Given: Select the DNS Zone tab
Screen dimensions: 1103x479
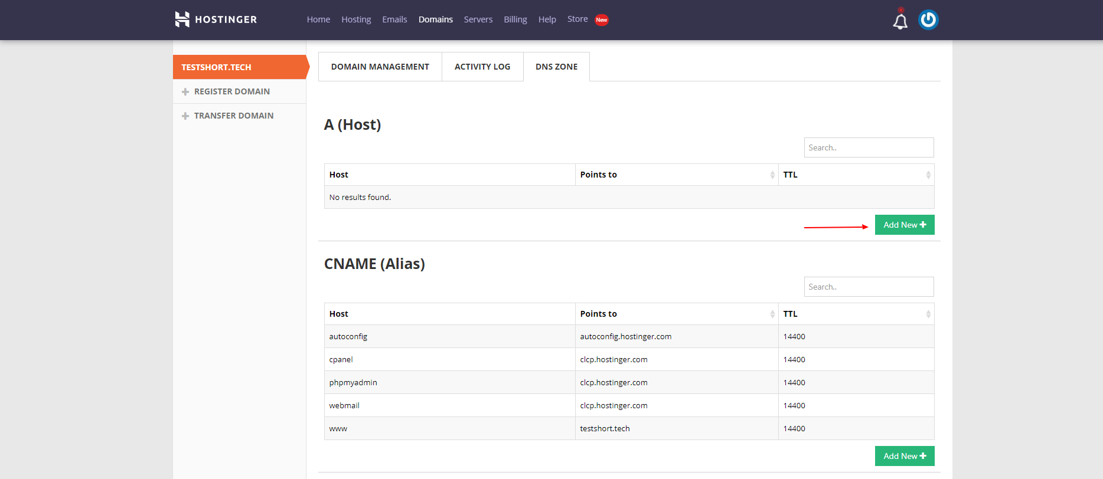Looking at the screenshot, I should coord(556,67).
